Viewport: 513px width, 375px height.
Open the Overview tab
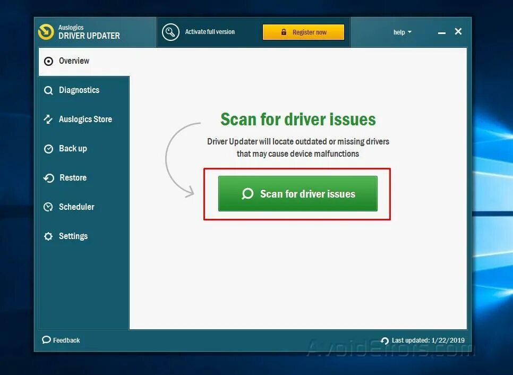[x=84, y=62]
